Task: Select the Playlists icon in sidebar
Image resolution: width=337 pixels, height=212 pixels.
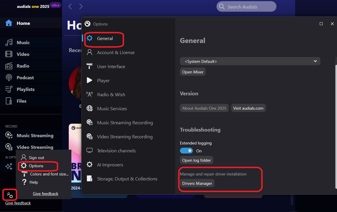Action: (9, 89)
